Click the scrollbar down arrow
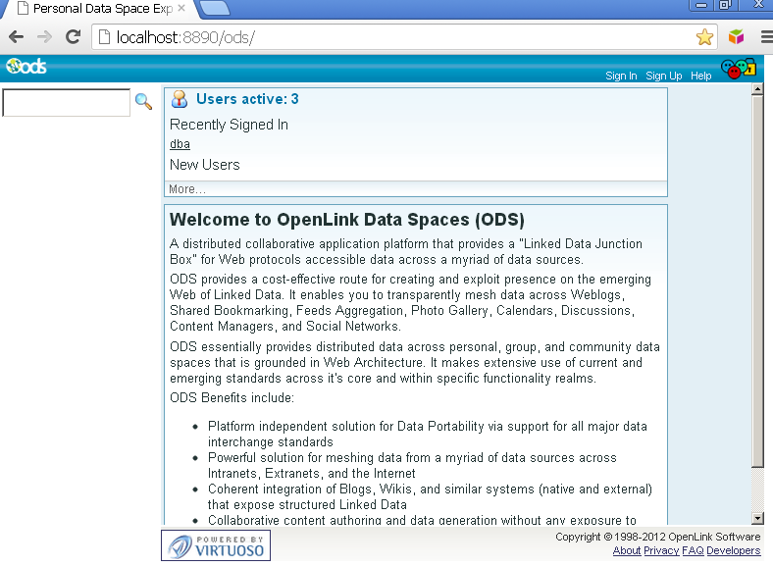The image size is (773, 567). [x=757, y=518]
